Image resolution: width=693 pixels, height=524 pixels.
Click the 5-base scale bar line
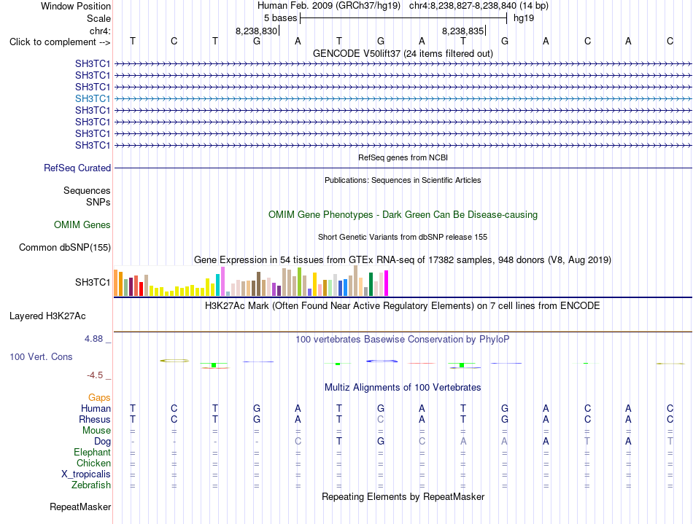click(403, 18)
